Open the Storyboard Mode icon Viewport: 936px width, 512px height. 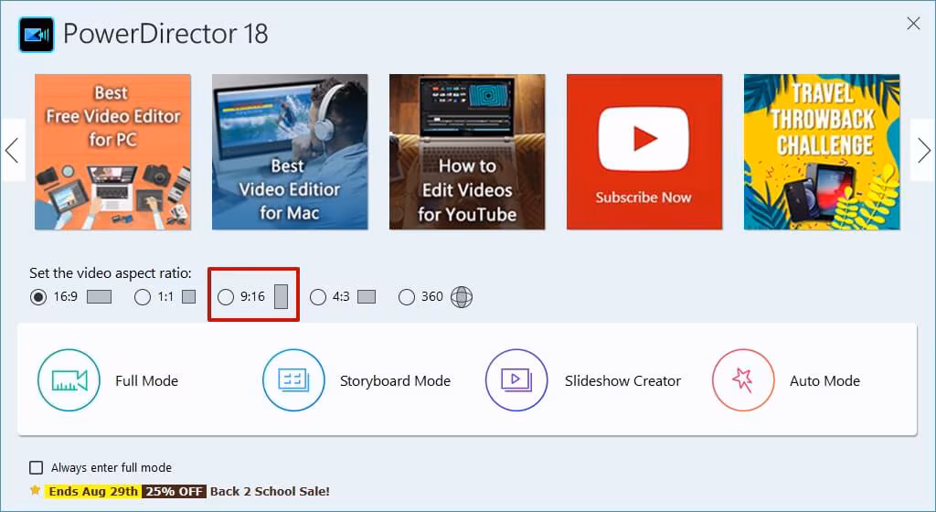click(293, 380)
